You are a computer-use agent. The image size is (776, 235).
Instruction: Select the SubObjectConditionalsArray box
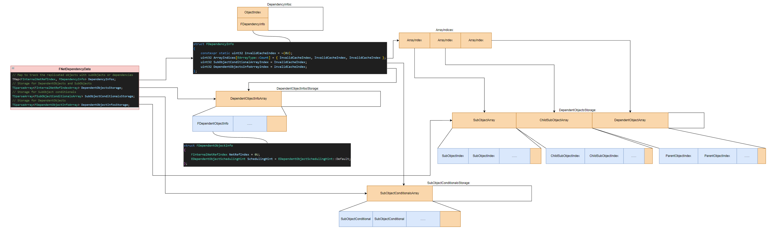(399, 193)
